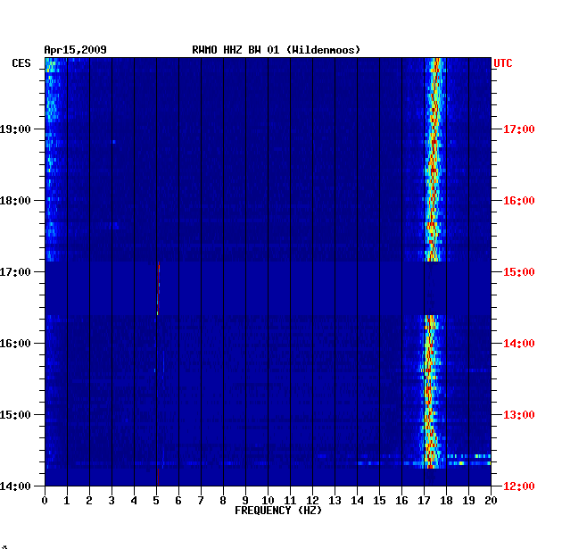Viewport: 562px width, 557px height.
Task: Select the red UTC time label 12:00
Action: click(519, 486)
